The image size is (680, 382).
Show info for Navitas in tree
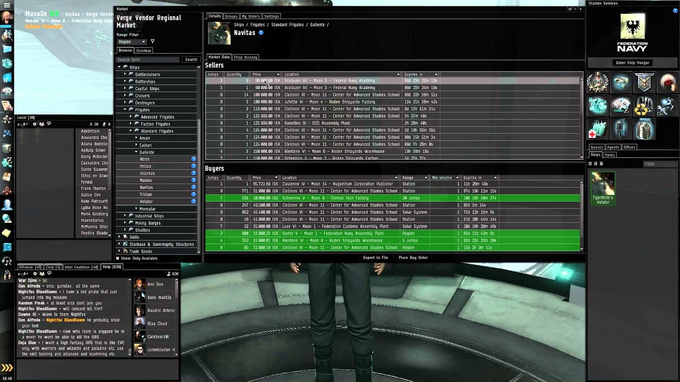(x=193, y=187)
